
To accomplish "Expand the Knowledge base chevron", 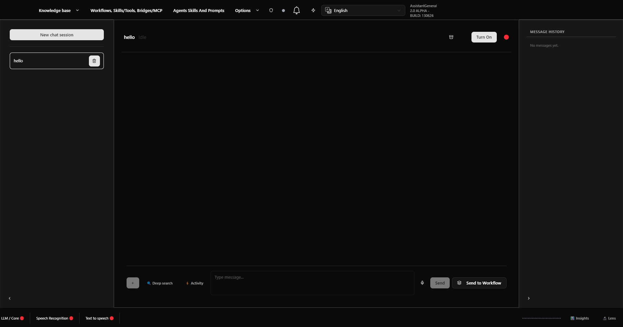I will tap(77, 10).
